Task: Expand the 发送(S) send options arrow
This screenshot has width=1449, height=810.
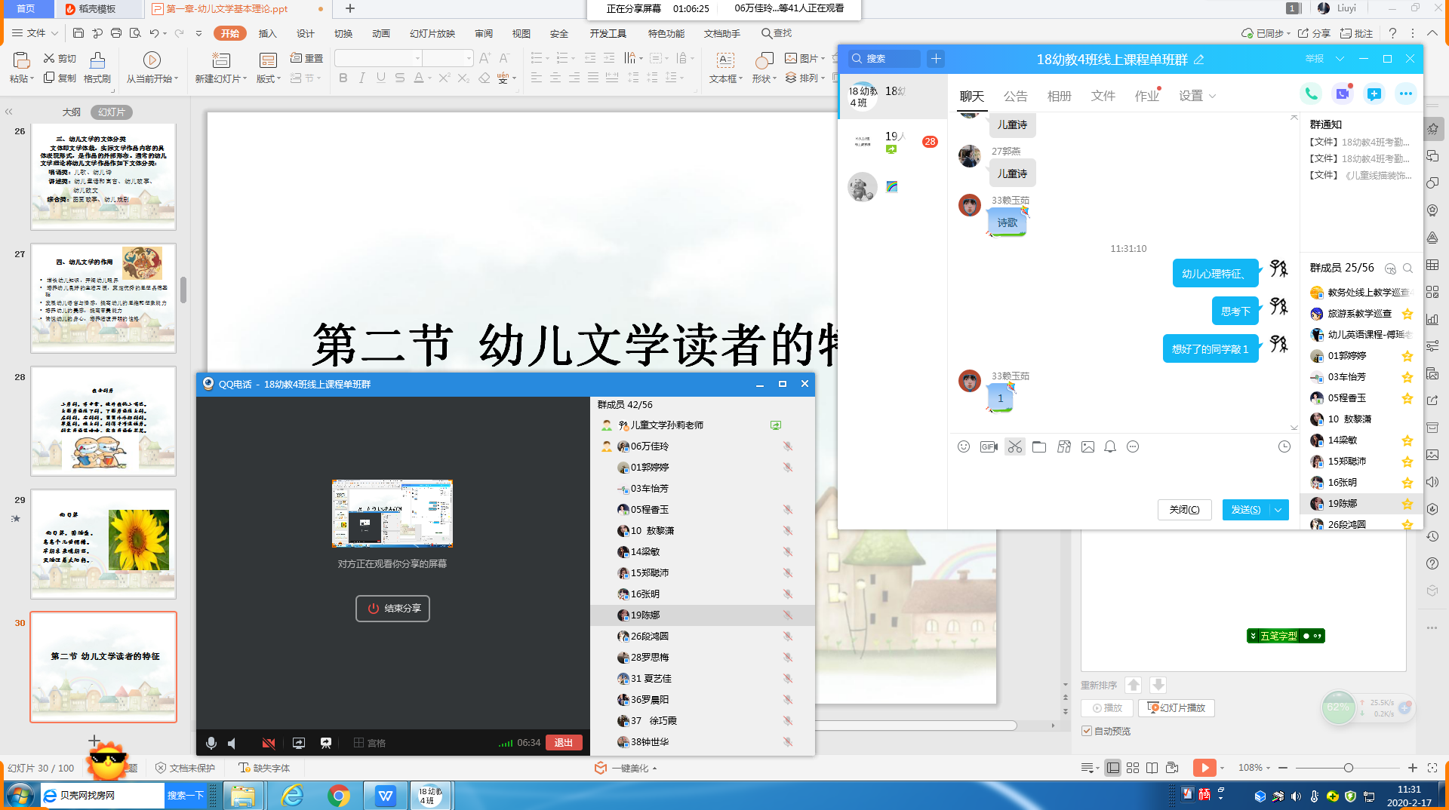Action: pyautogui.click(x=1278, y=510)
